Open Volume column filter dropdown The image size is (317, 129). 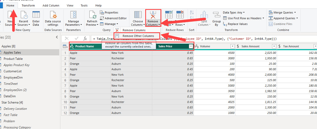click(233, 46)
